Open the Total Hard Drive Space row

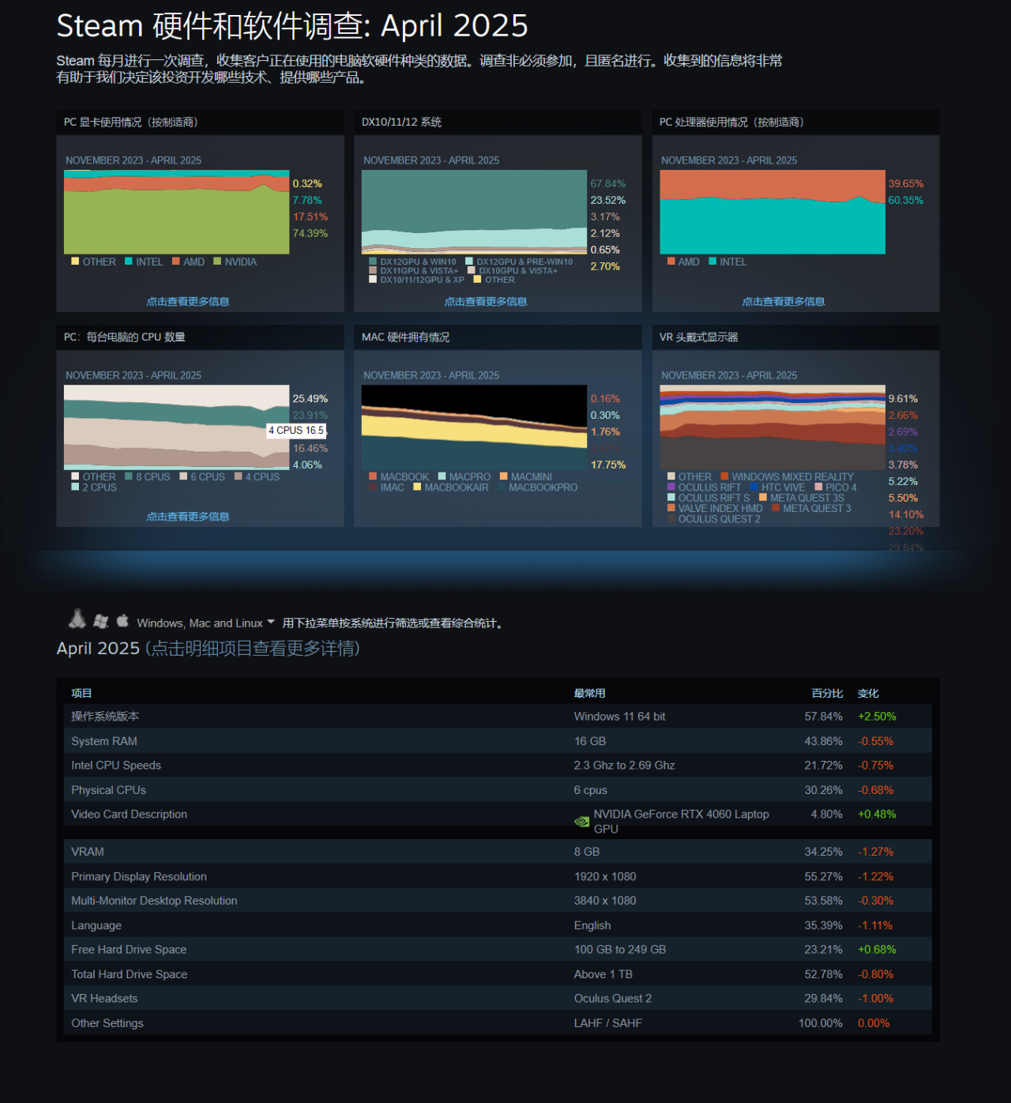498,973
